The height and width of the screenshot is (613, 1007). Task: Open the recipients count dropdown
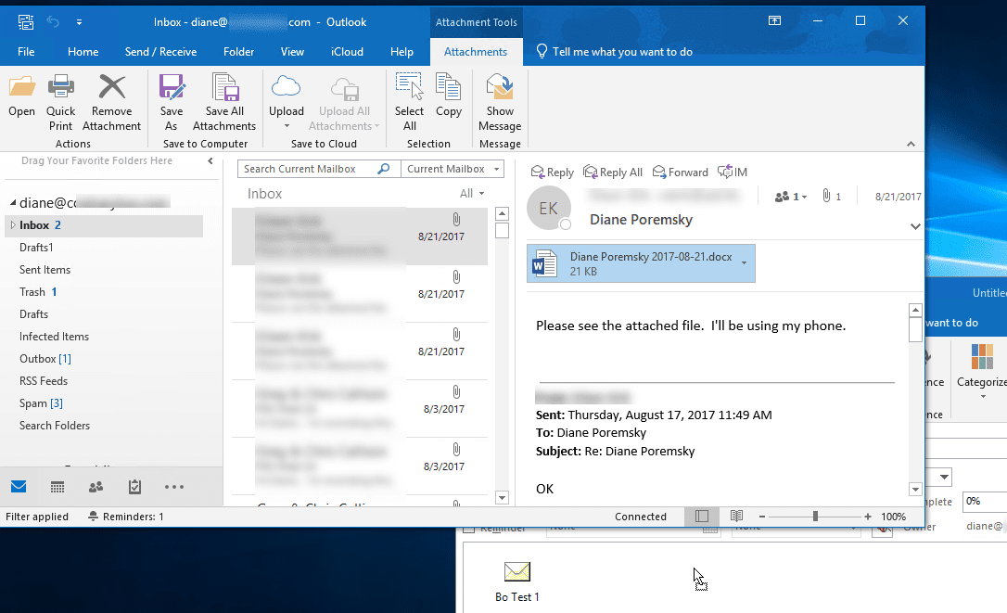791,197
